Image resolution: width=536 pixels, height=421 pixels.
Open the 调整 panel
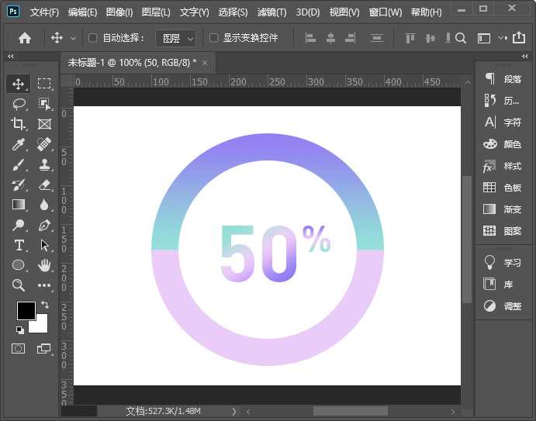tap(503, 305)
